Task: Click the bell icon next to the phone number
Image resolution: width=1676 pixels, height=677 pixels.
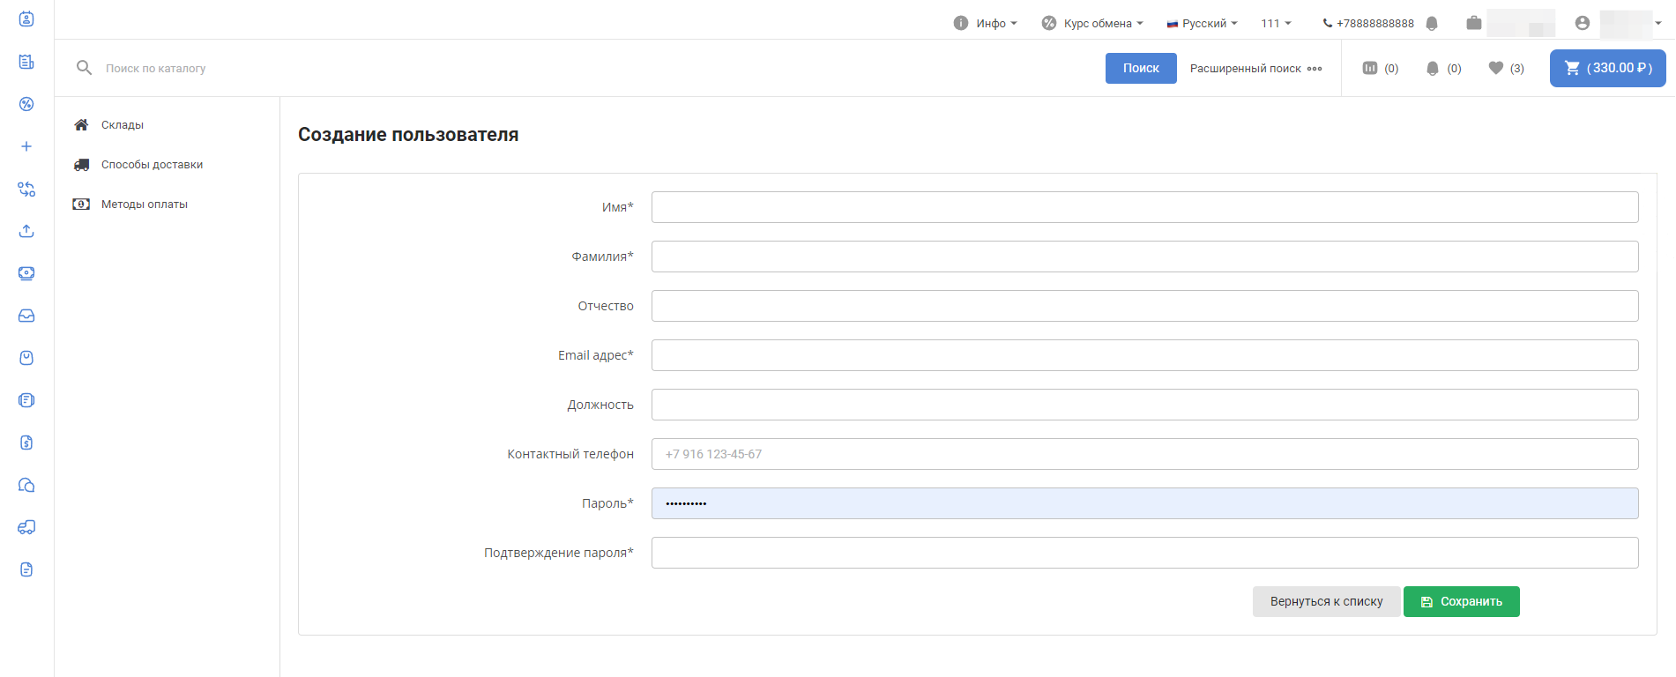Action: [x=1432, y=24]
